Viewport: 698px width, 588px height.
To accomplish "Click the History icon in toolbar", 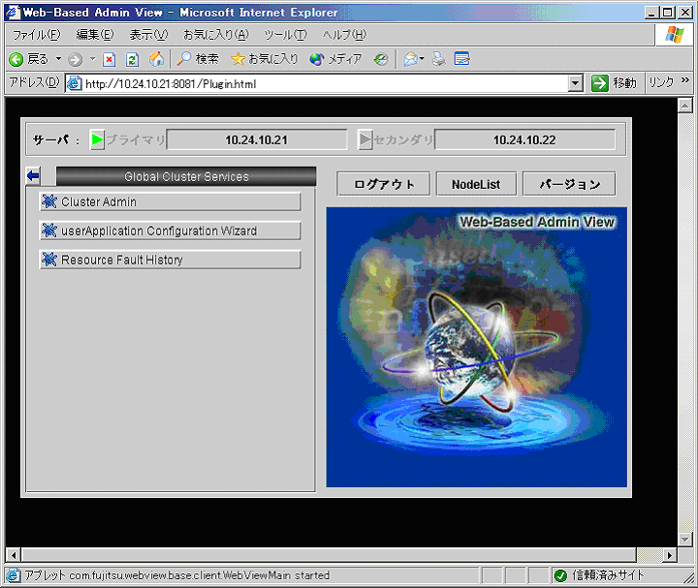I will (381, 59).
